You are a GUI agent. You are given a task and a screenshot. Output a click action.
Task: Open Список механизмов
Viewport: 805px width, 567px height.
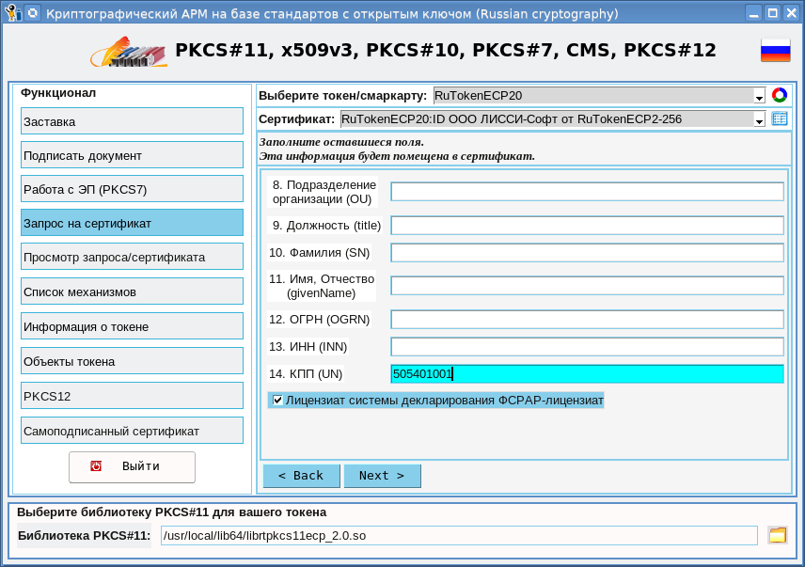[x=132, y=291]
